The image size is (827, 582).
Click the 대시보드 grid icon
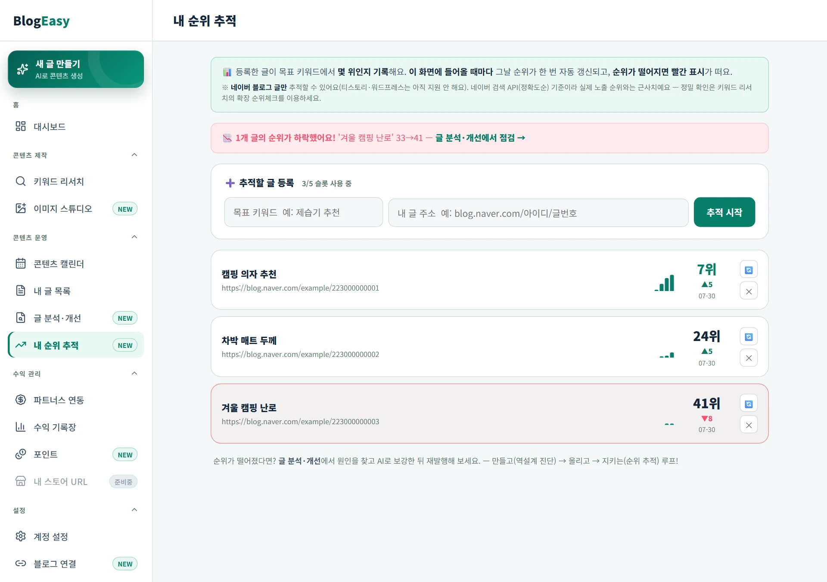point(21,126)
